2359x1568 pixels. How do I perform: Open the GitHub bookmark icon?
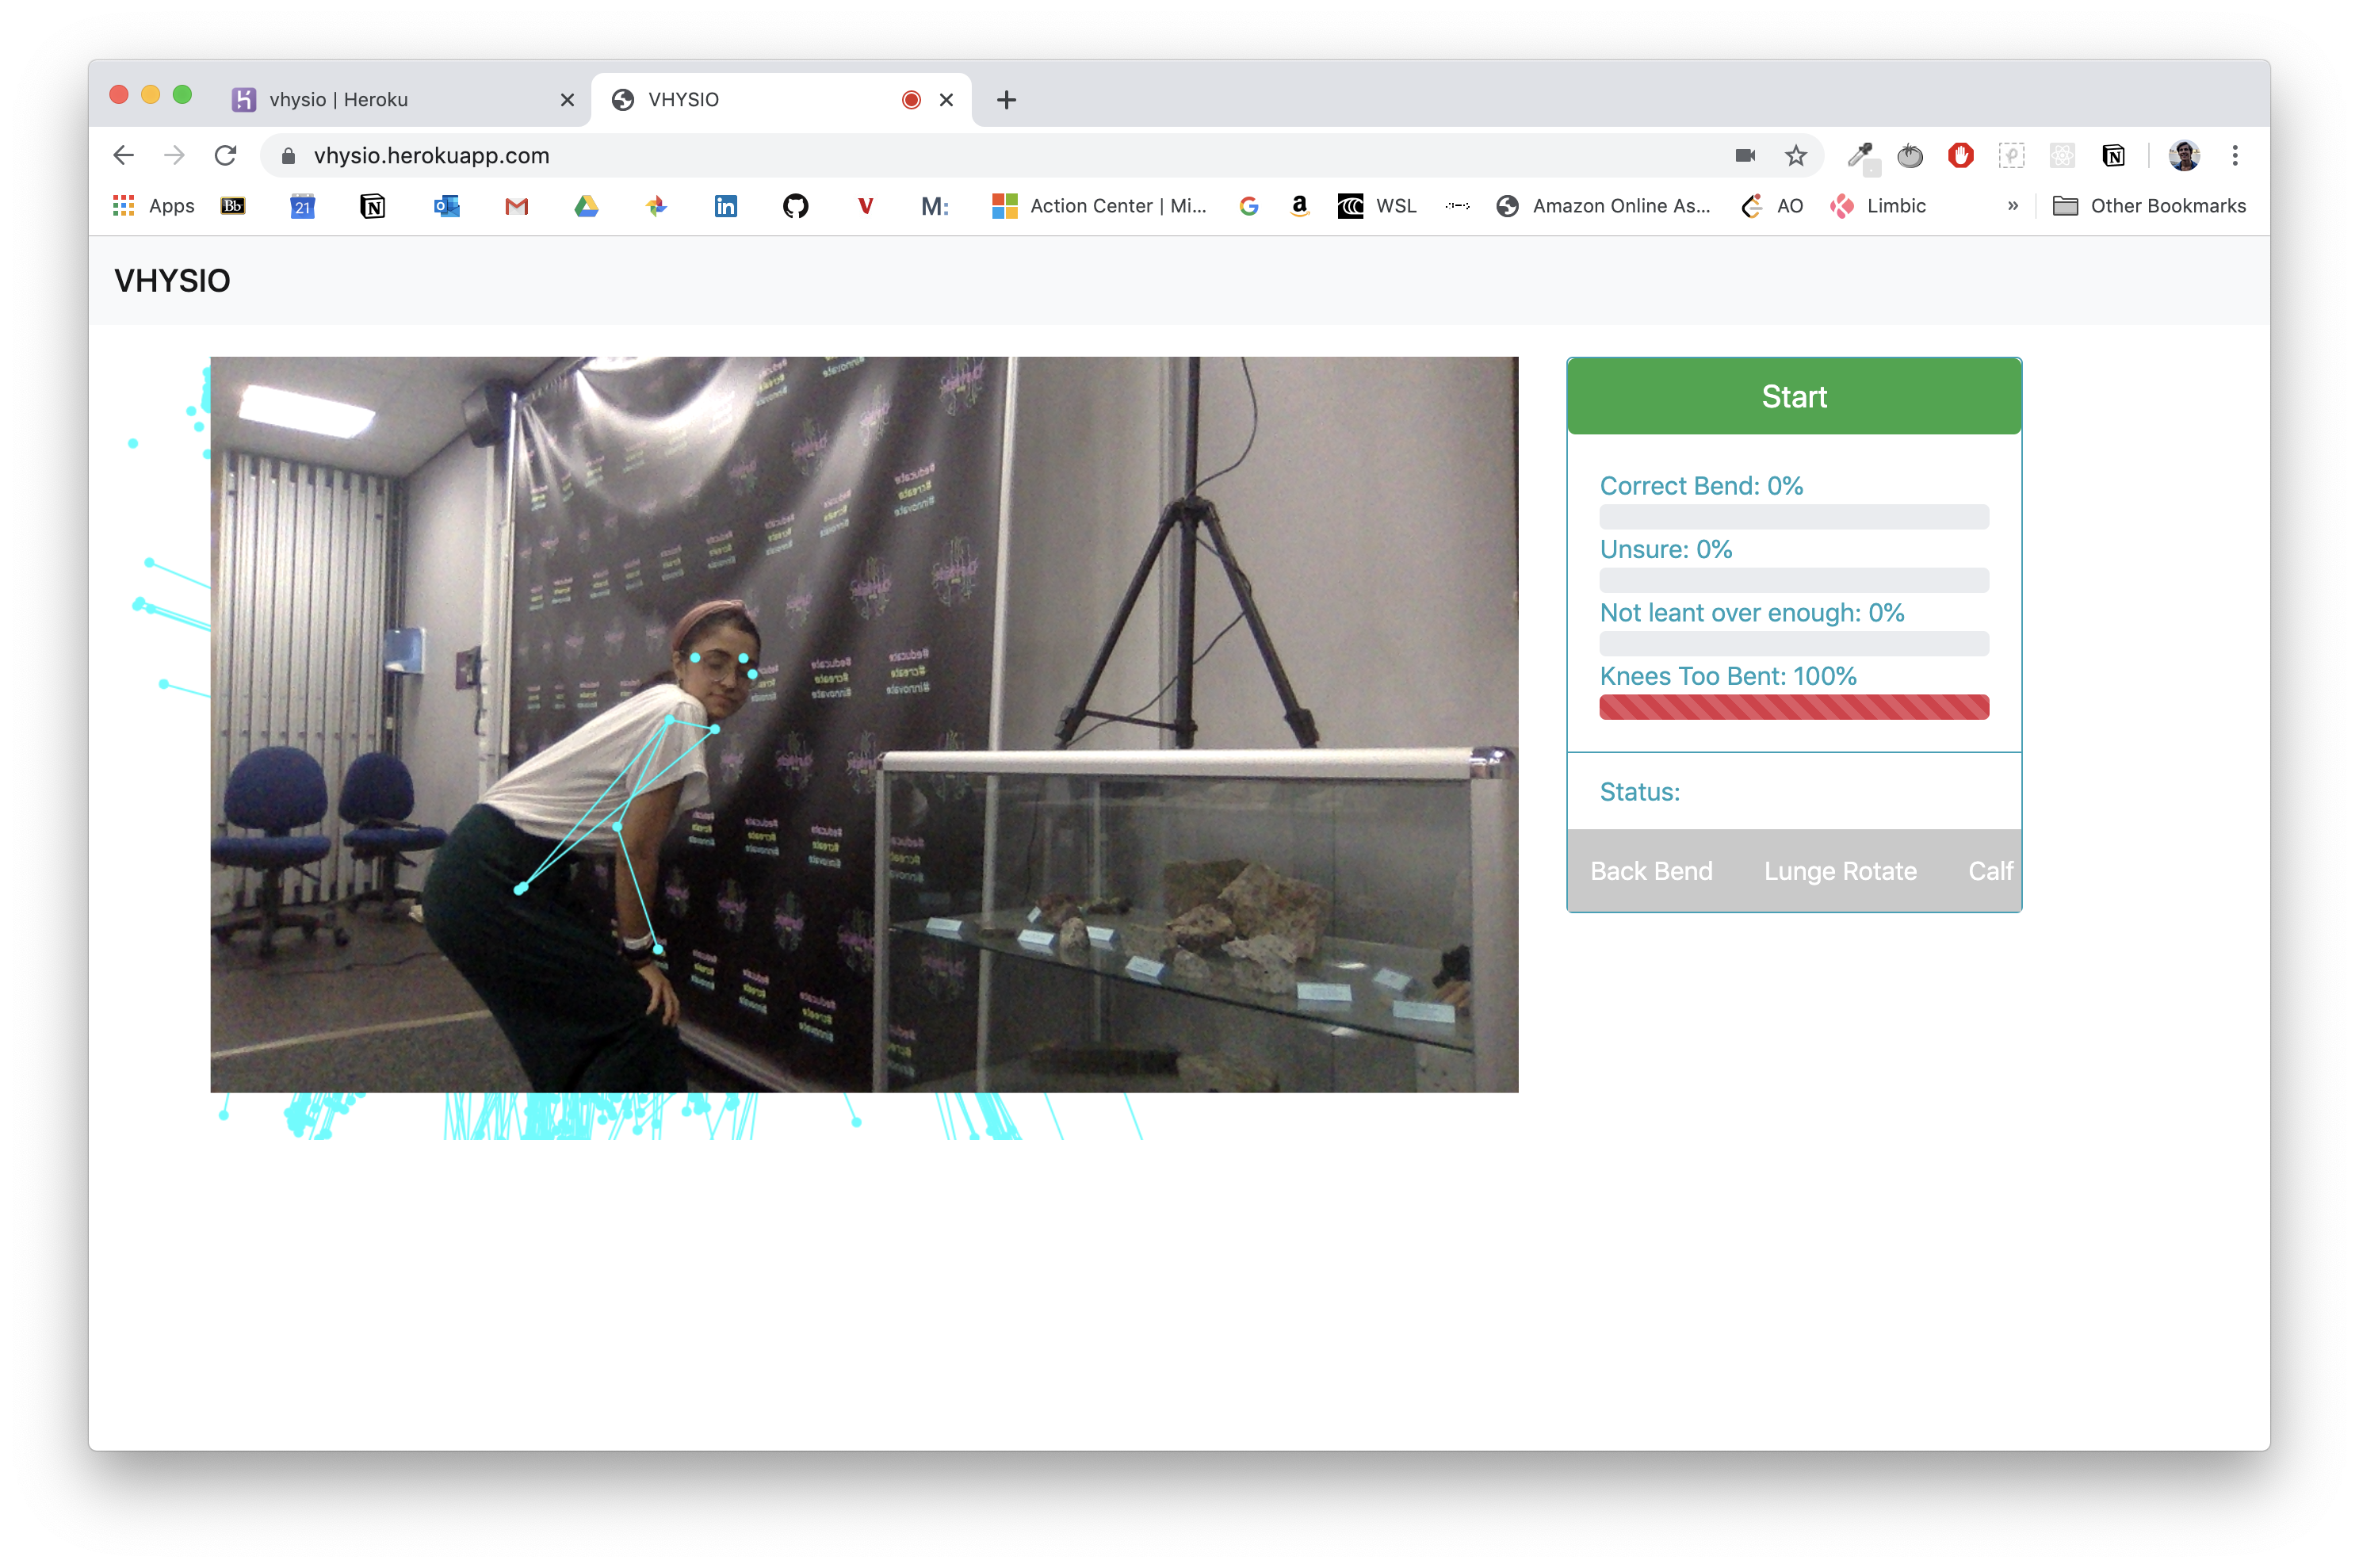(x=795, y=206)
